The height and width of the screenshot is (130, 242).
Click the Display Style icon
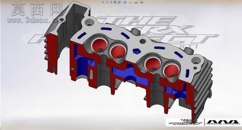coord(125,2)
